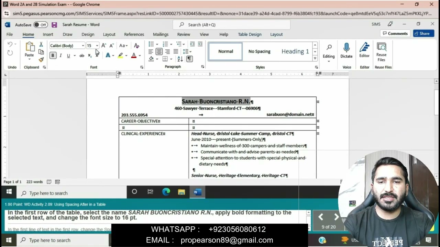Open the Editing dropdown
The image size is (440, 247).
click(x=329, y=52)
